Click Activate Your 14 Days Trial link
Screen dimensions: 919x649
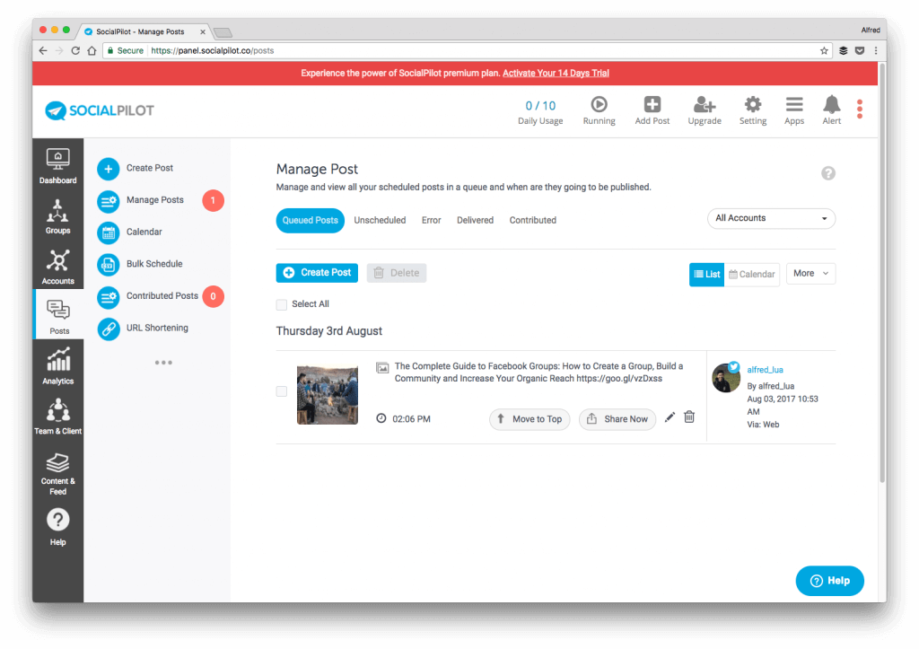[556, 74]
